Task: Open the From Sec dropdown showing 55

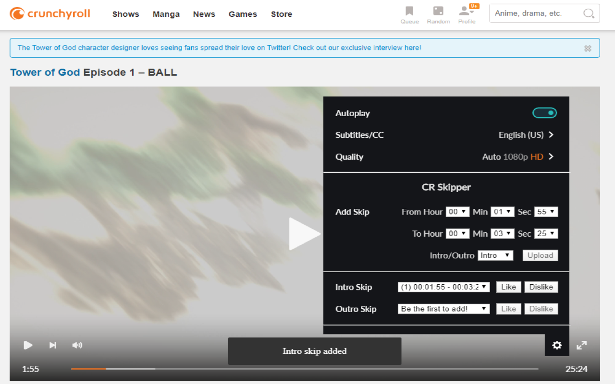Action: click(x=546, y=212)
